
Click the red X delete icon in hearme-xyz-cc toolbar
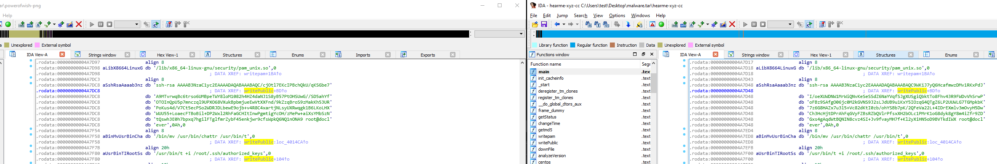click(x=732, y=24)
